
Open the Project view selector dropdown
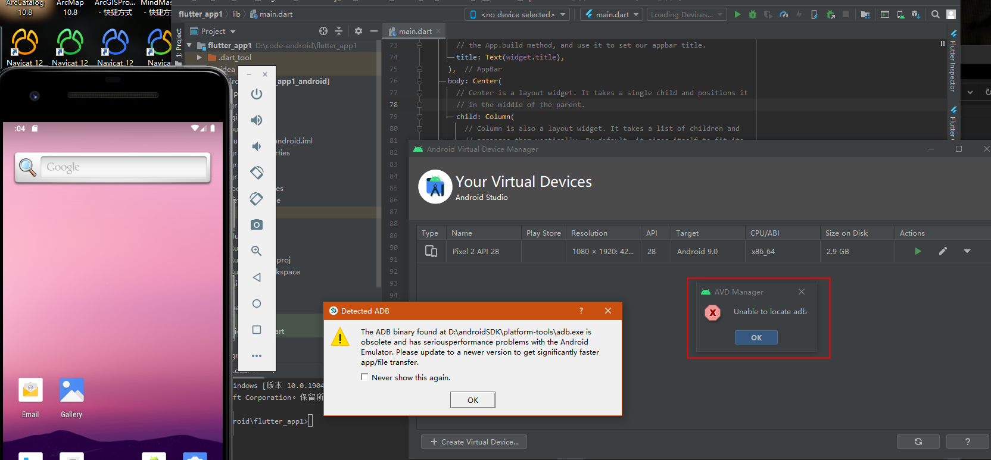pos(213,31)
